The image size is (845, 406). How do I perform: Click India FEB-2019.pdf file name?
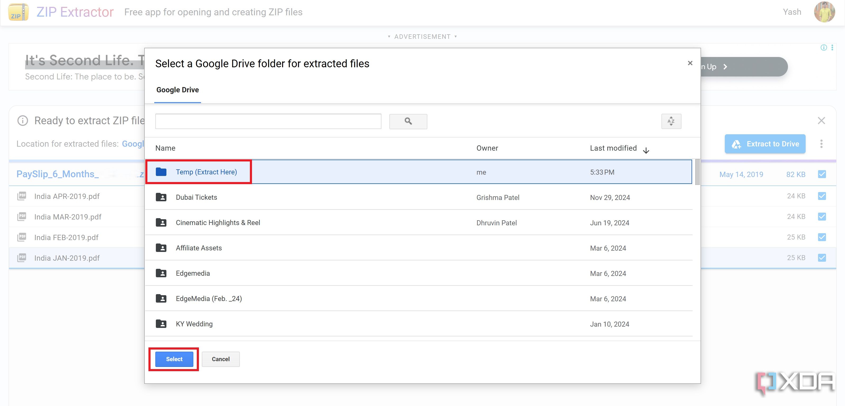click(66, 237)
